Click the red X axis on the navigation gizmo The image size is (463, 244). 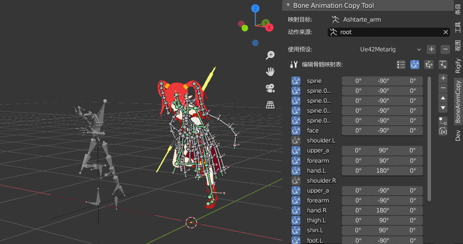point(269,28)
